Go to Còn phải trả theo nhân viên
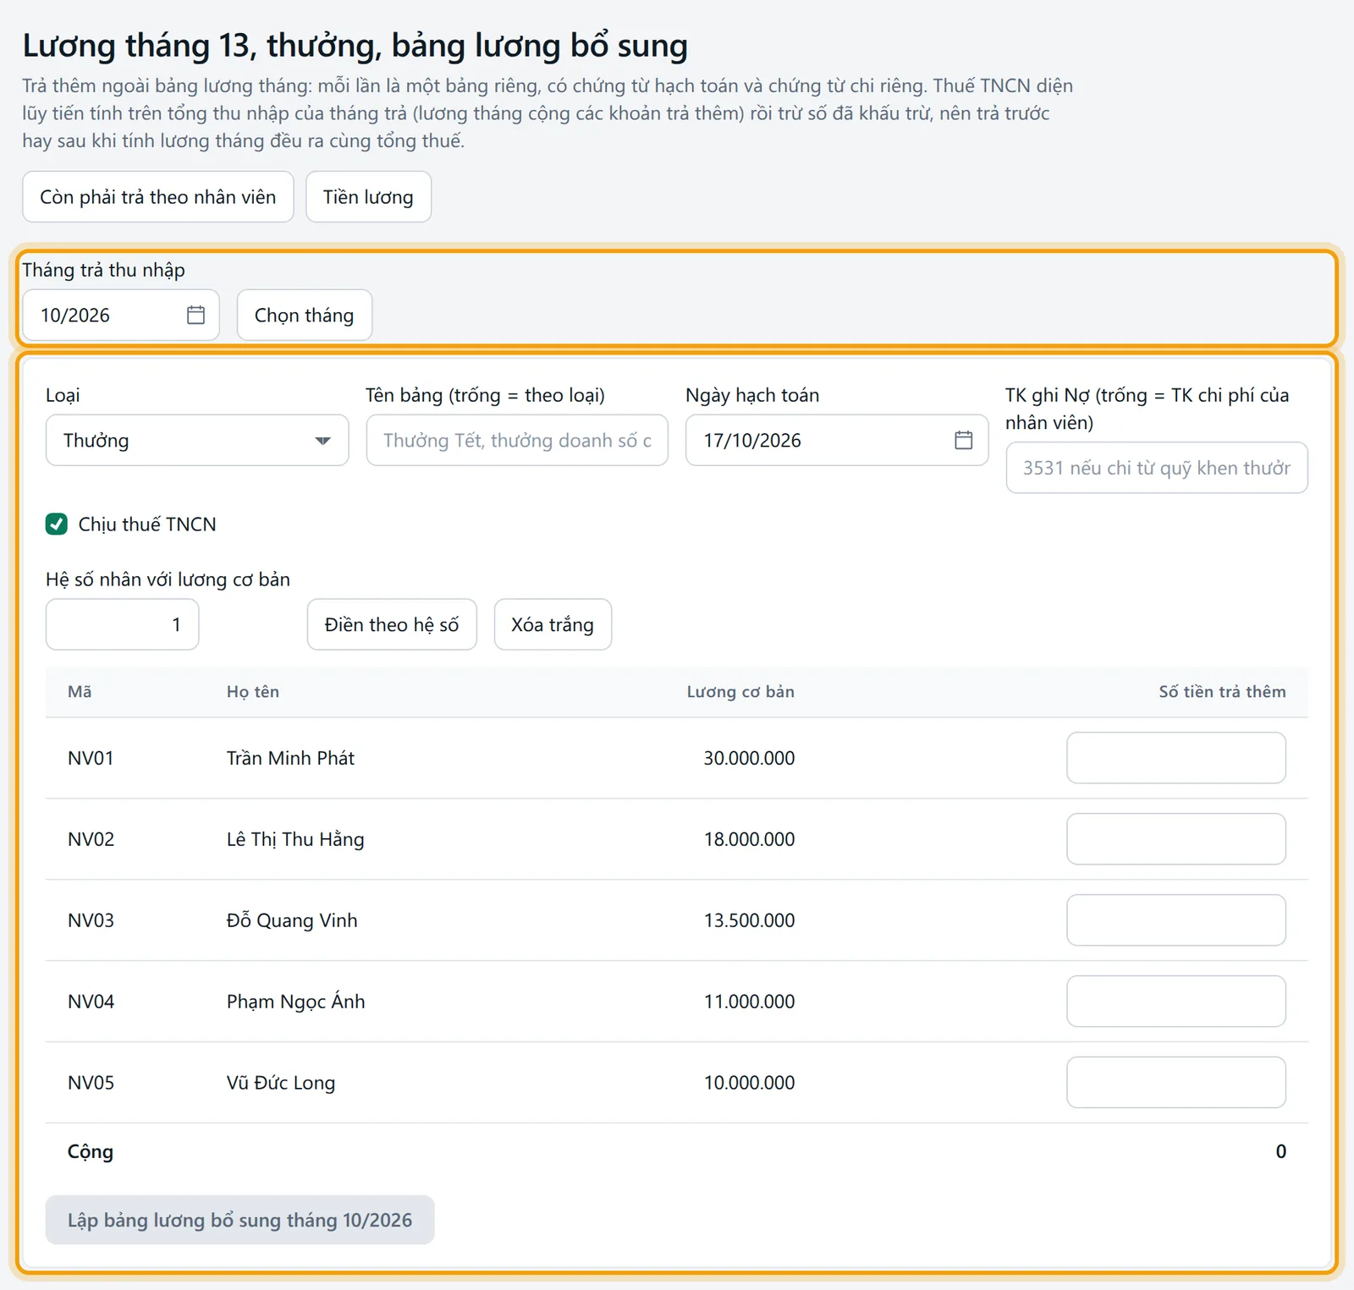 (158, 197)
